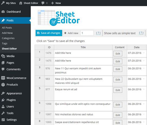This screenshot has width=147, height=125.
Task: Click the plus icon next to New
Action: pyautogui.click(x=53, y=3)
